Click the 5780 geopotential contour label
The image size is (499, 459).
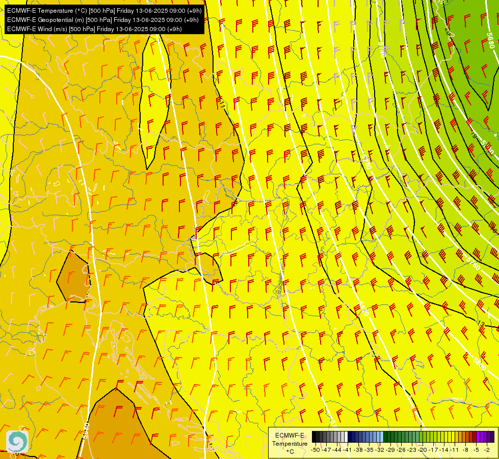coord(366,162)
